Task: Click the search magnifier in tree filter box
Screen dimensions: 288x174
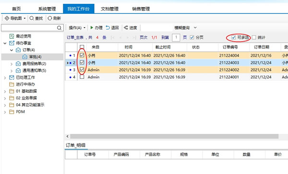Action: 59,28
